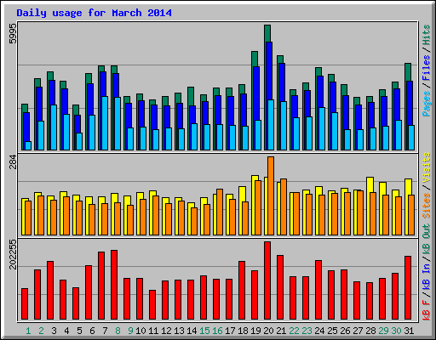
Task: Click day label 31 on the axis
Action: pyautogui.click(x=409, y=331)
